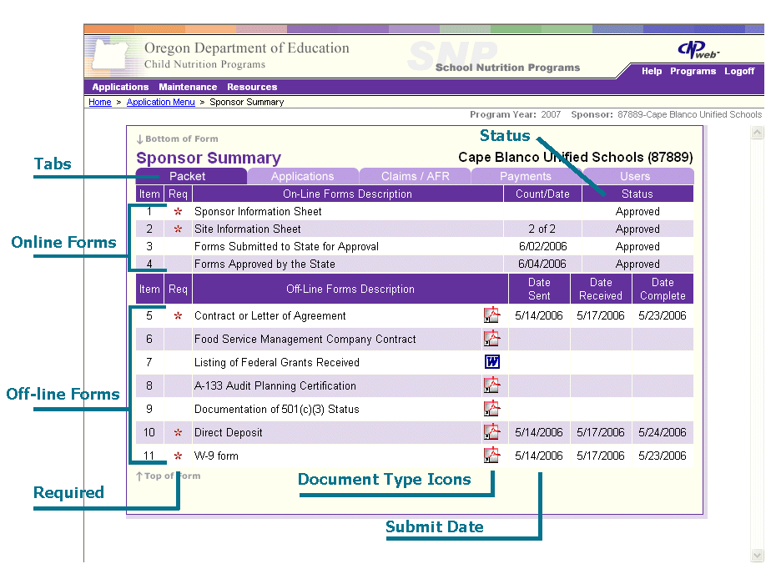Screen dimensions: 781x579
Task: Click the 6/04/2006 date cell
Action: [x=542, y=264]
